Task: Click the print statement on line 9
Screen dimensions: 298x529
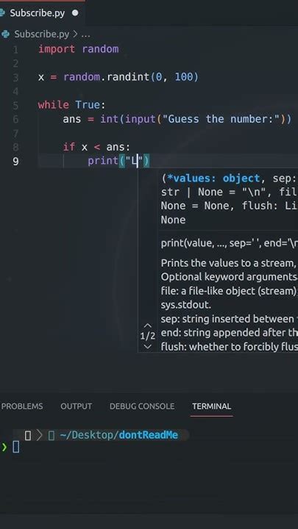Action: [118, 161]
